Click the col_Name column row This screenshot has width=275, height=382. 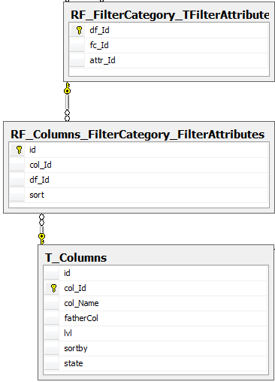[x=156, y=303]
